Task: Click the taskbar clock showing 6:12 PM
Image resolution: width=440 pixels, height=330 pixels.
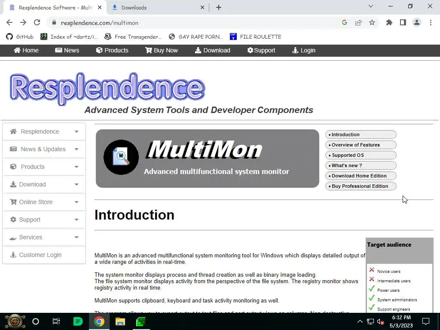Action: click(x=401, y=321)
